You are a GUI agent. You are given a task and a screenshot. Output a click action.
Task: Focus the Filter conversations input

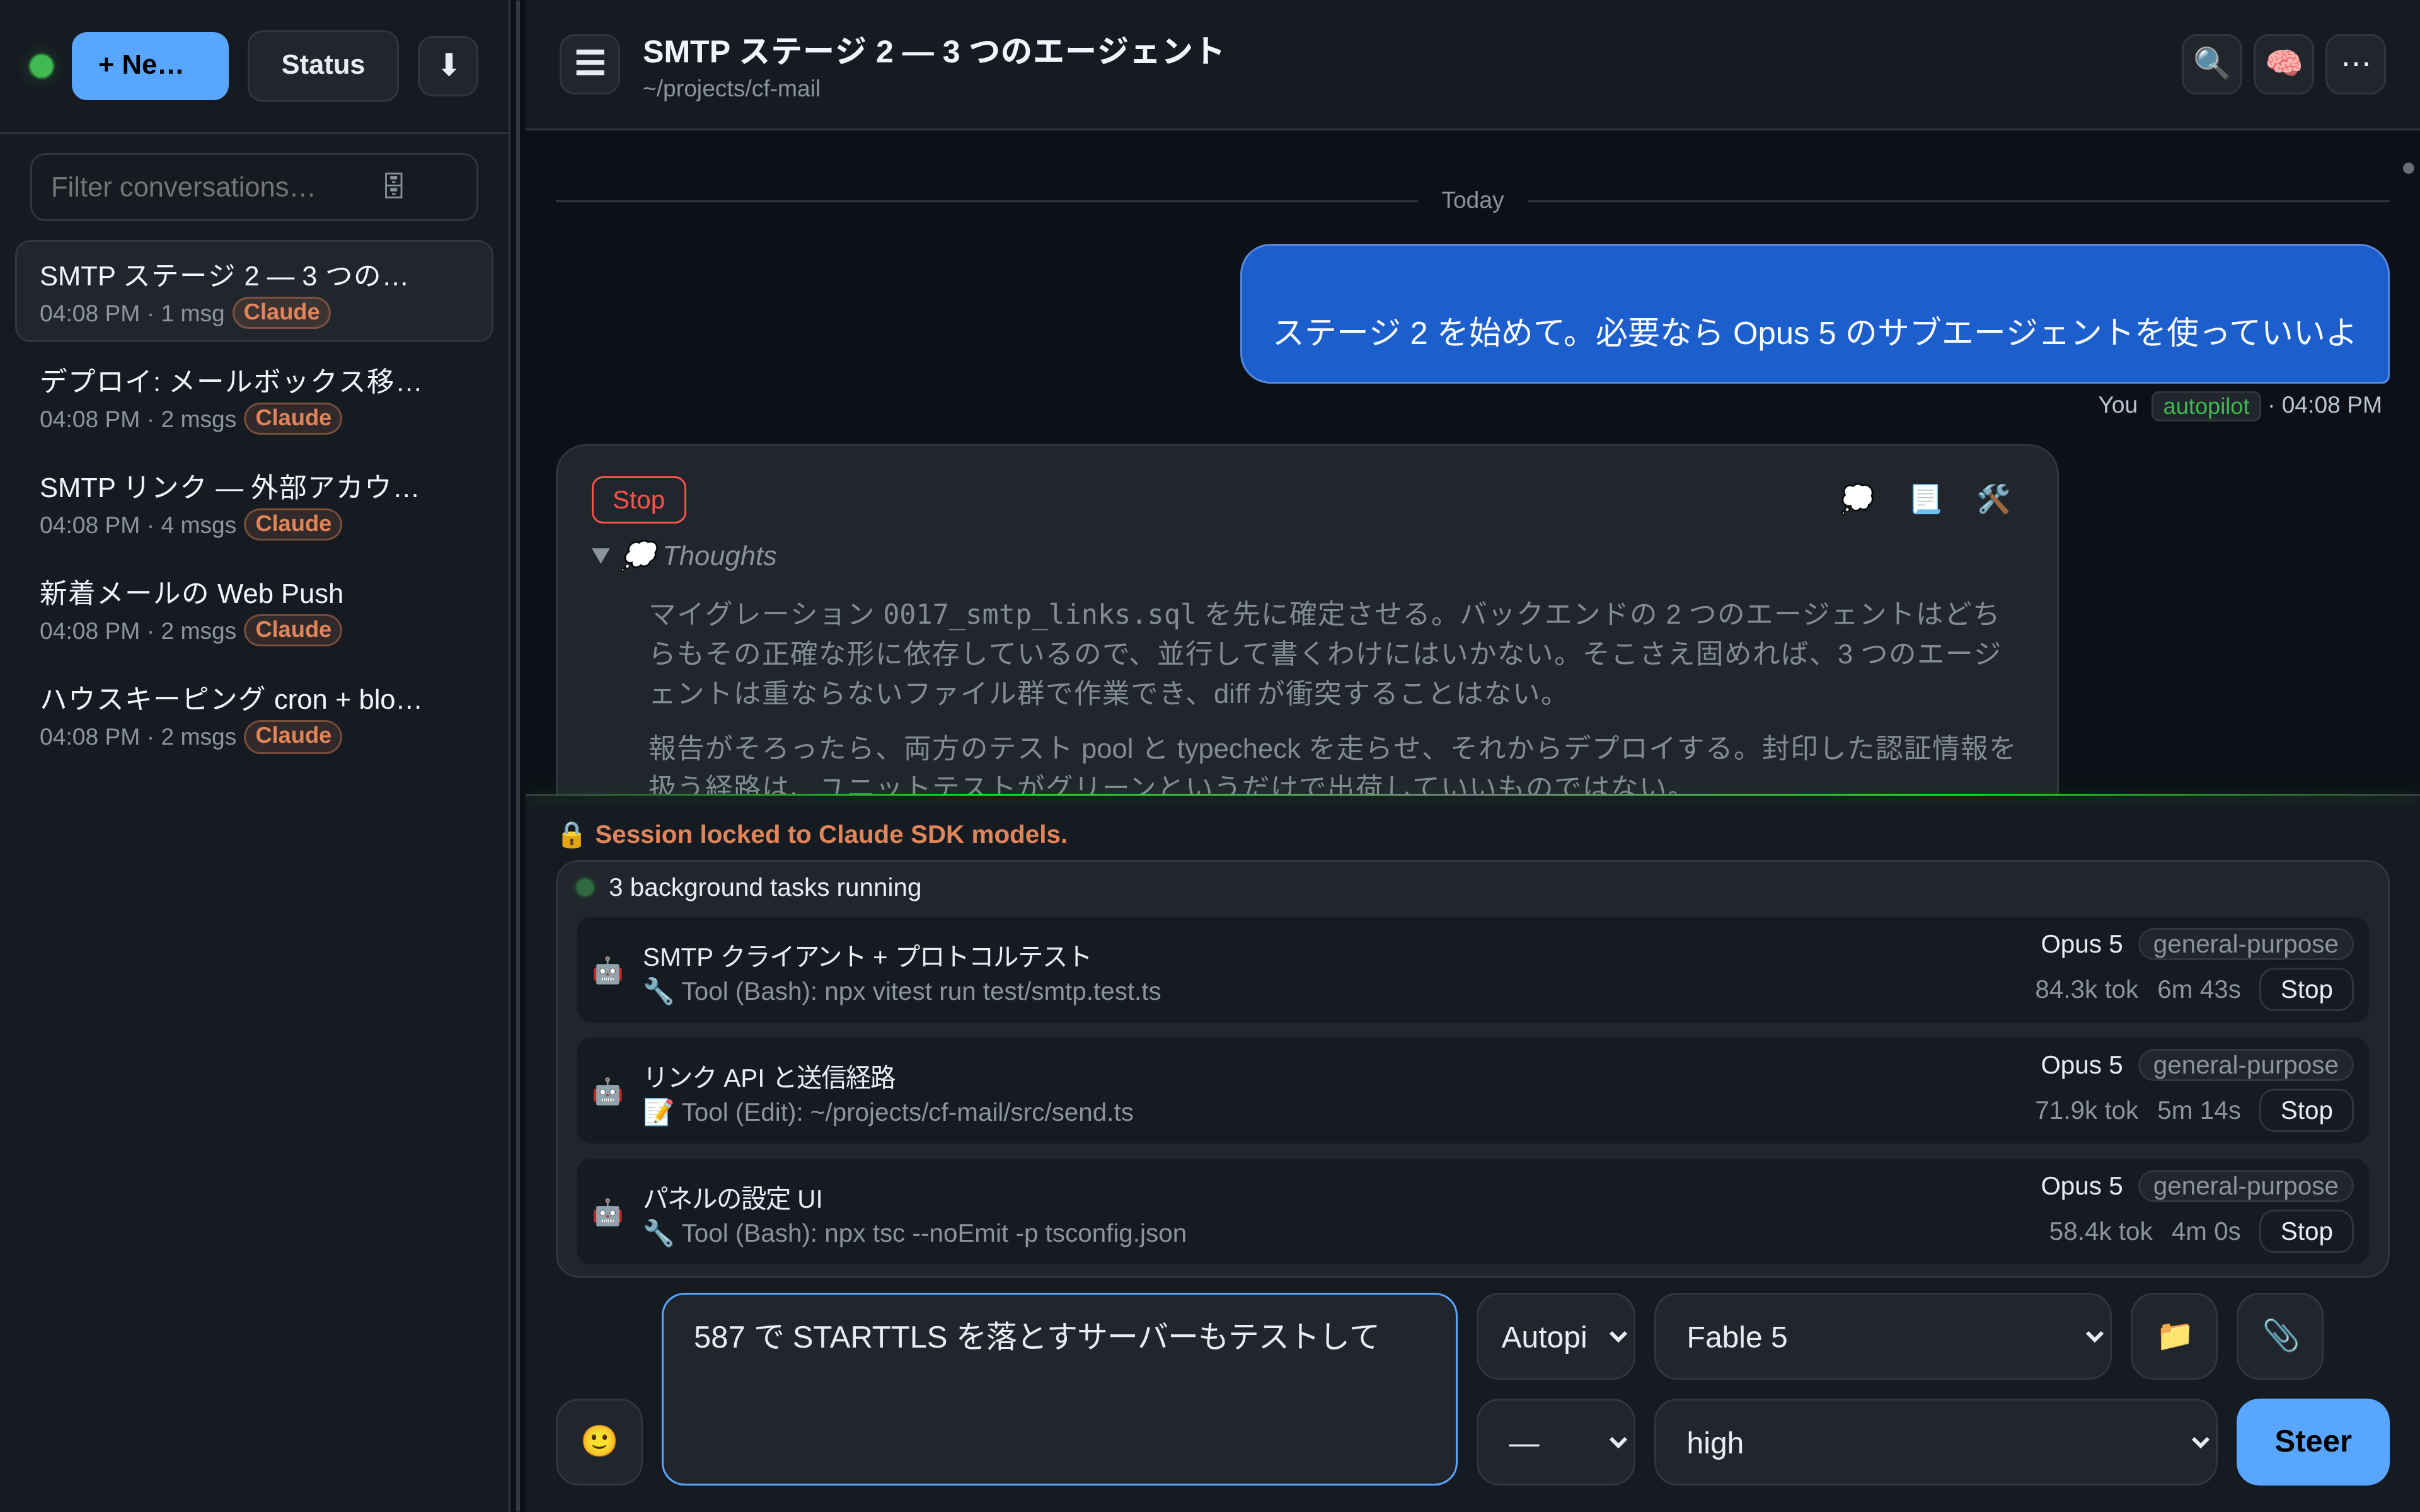(x=254, y=187)
